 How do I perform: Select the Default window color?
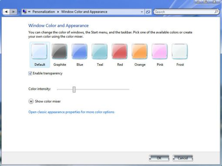tap(40, 55)
